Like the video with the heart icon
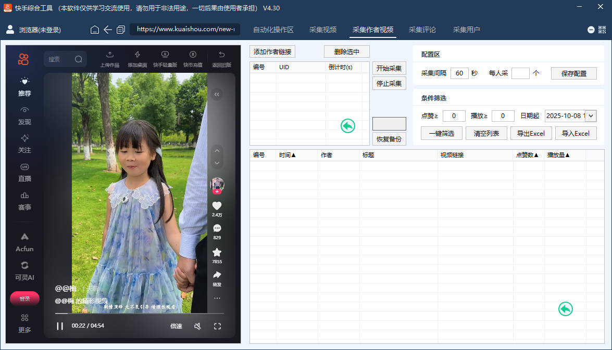This screenshot has height=350, width=612. [217, 205]
